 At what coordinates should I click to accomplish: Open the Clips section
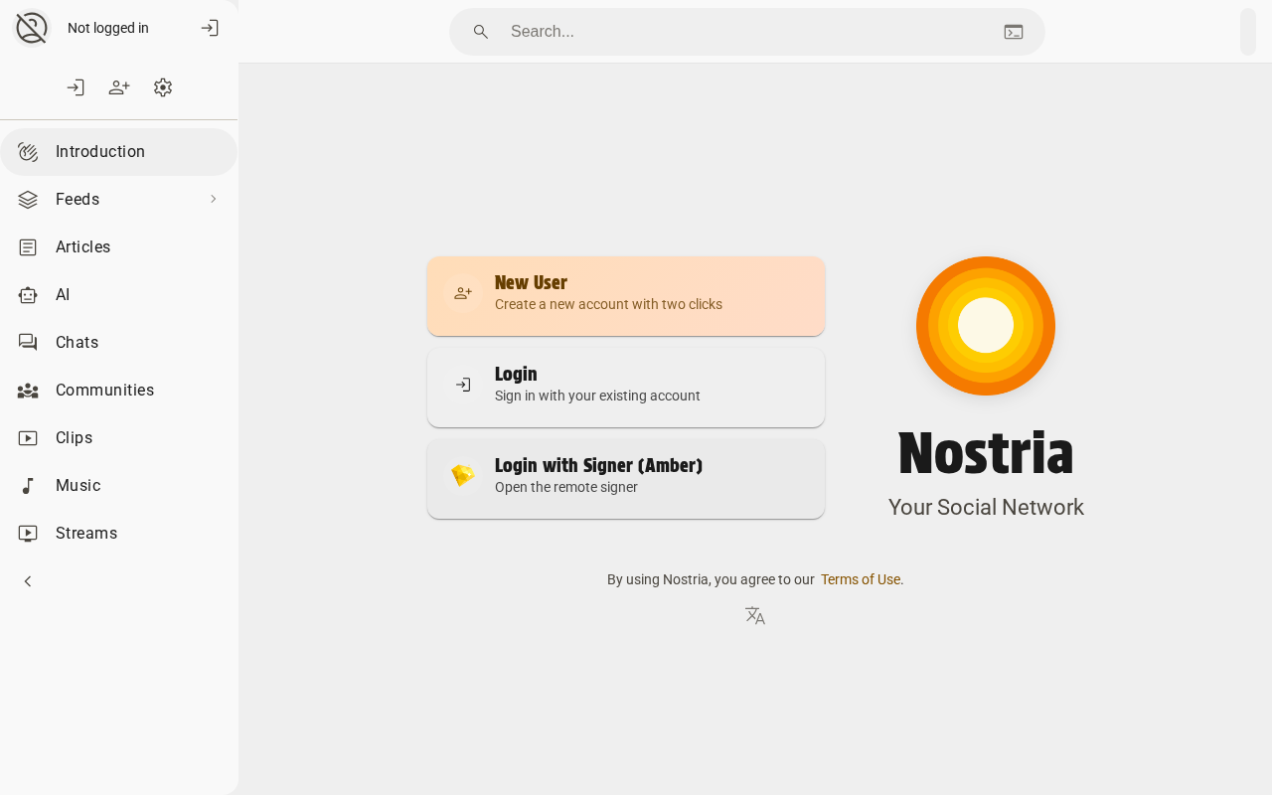[x=118, y=438]
